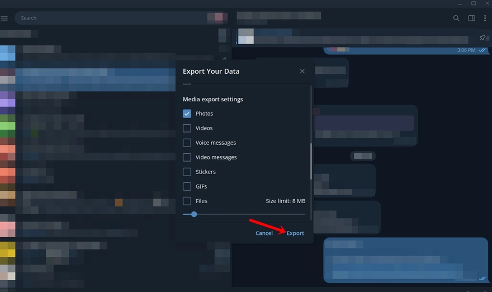Enable the Files checkbox

[187, 201]
